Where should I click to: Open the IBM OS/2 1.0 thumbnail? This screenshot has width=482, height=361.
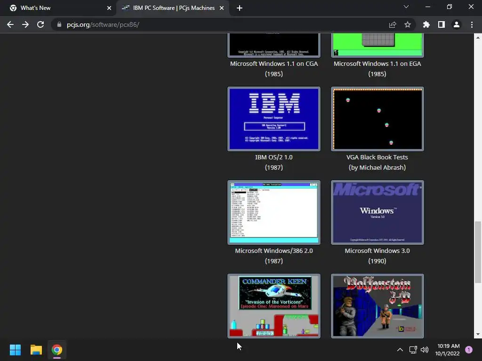274,119
